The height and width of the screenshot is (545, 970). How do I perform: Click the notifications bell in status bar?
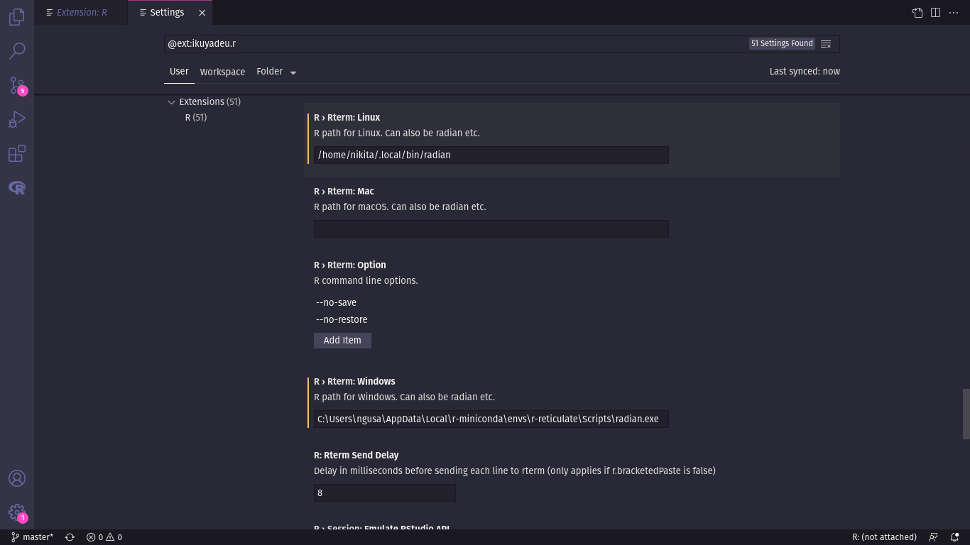(955, 537)
